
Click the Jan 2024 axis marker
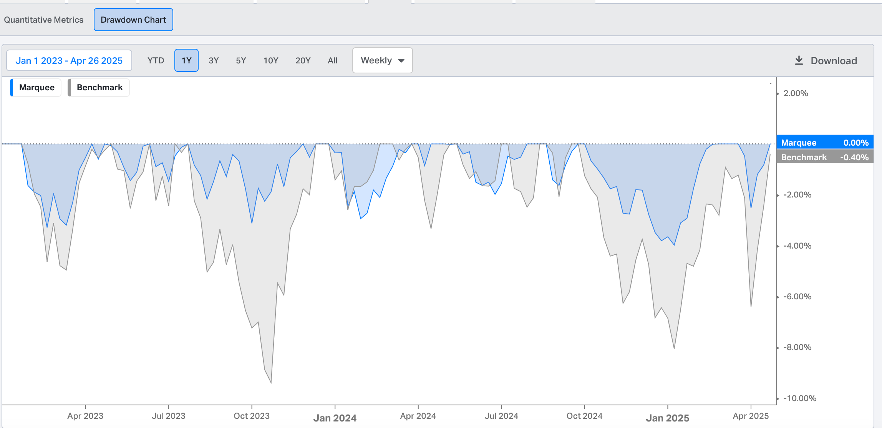coord(335,418)
